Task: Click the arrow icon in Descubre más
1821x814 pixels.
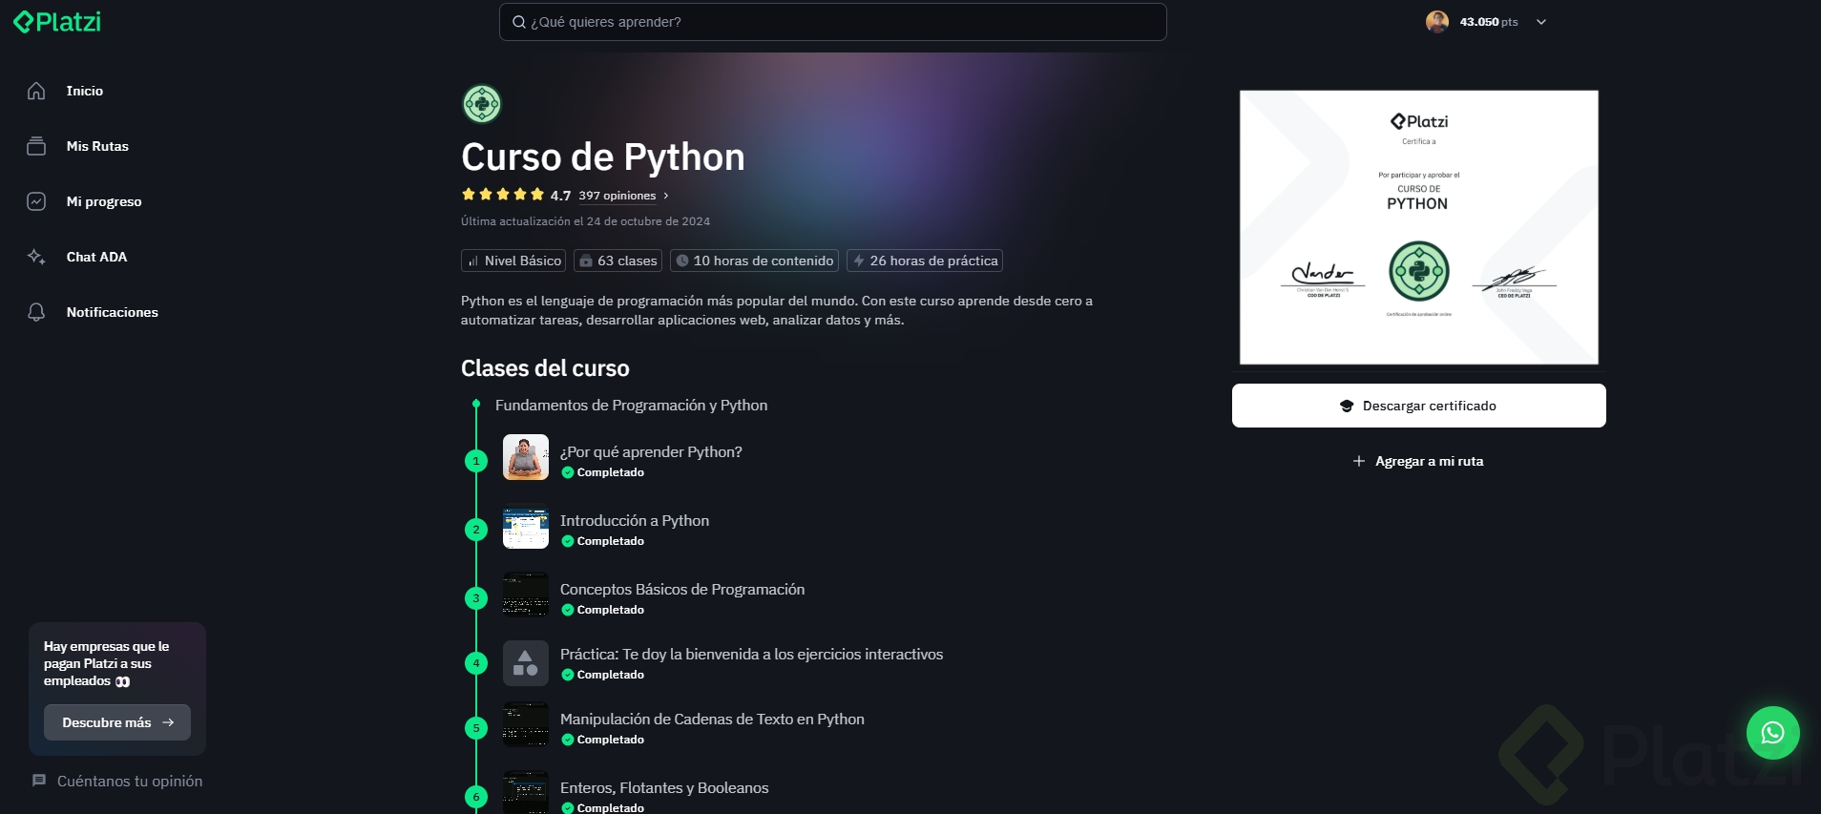Action: pos(168,722)
